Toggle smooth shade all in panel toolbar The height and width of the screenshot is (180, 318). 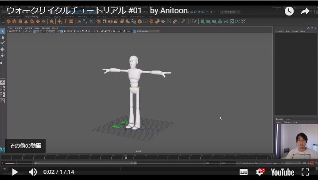click(x=62, y=31)
